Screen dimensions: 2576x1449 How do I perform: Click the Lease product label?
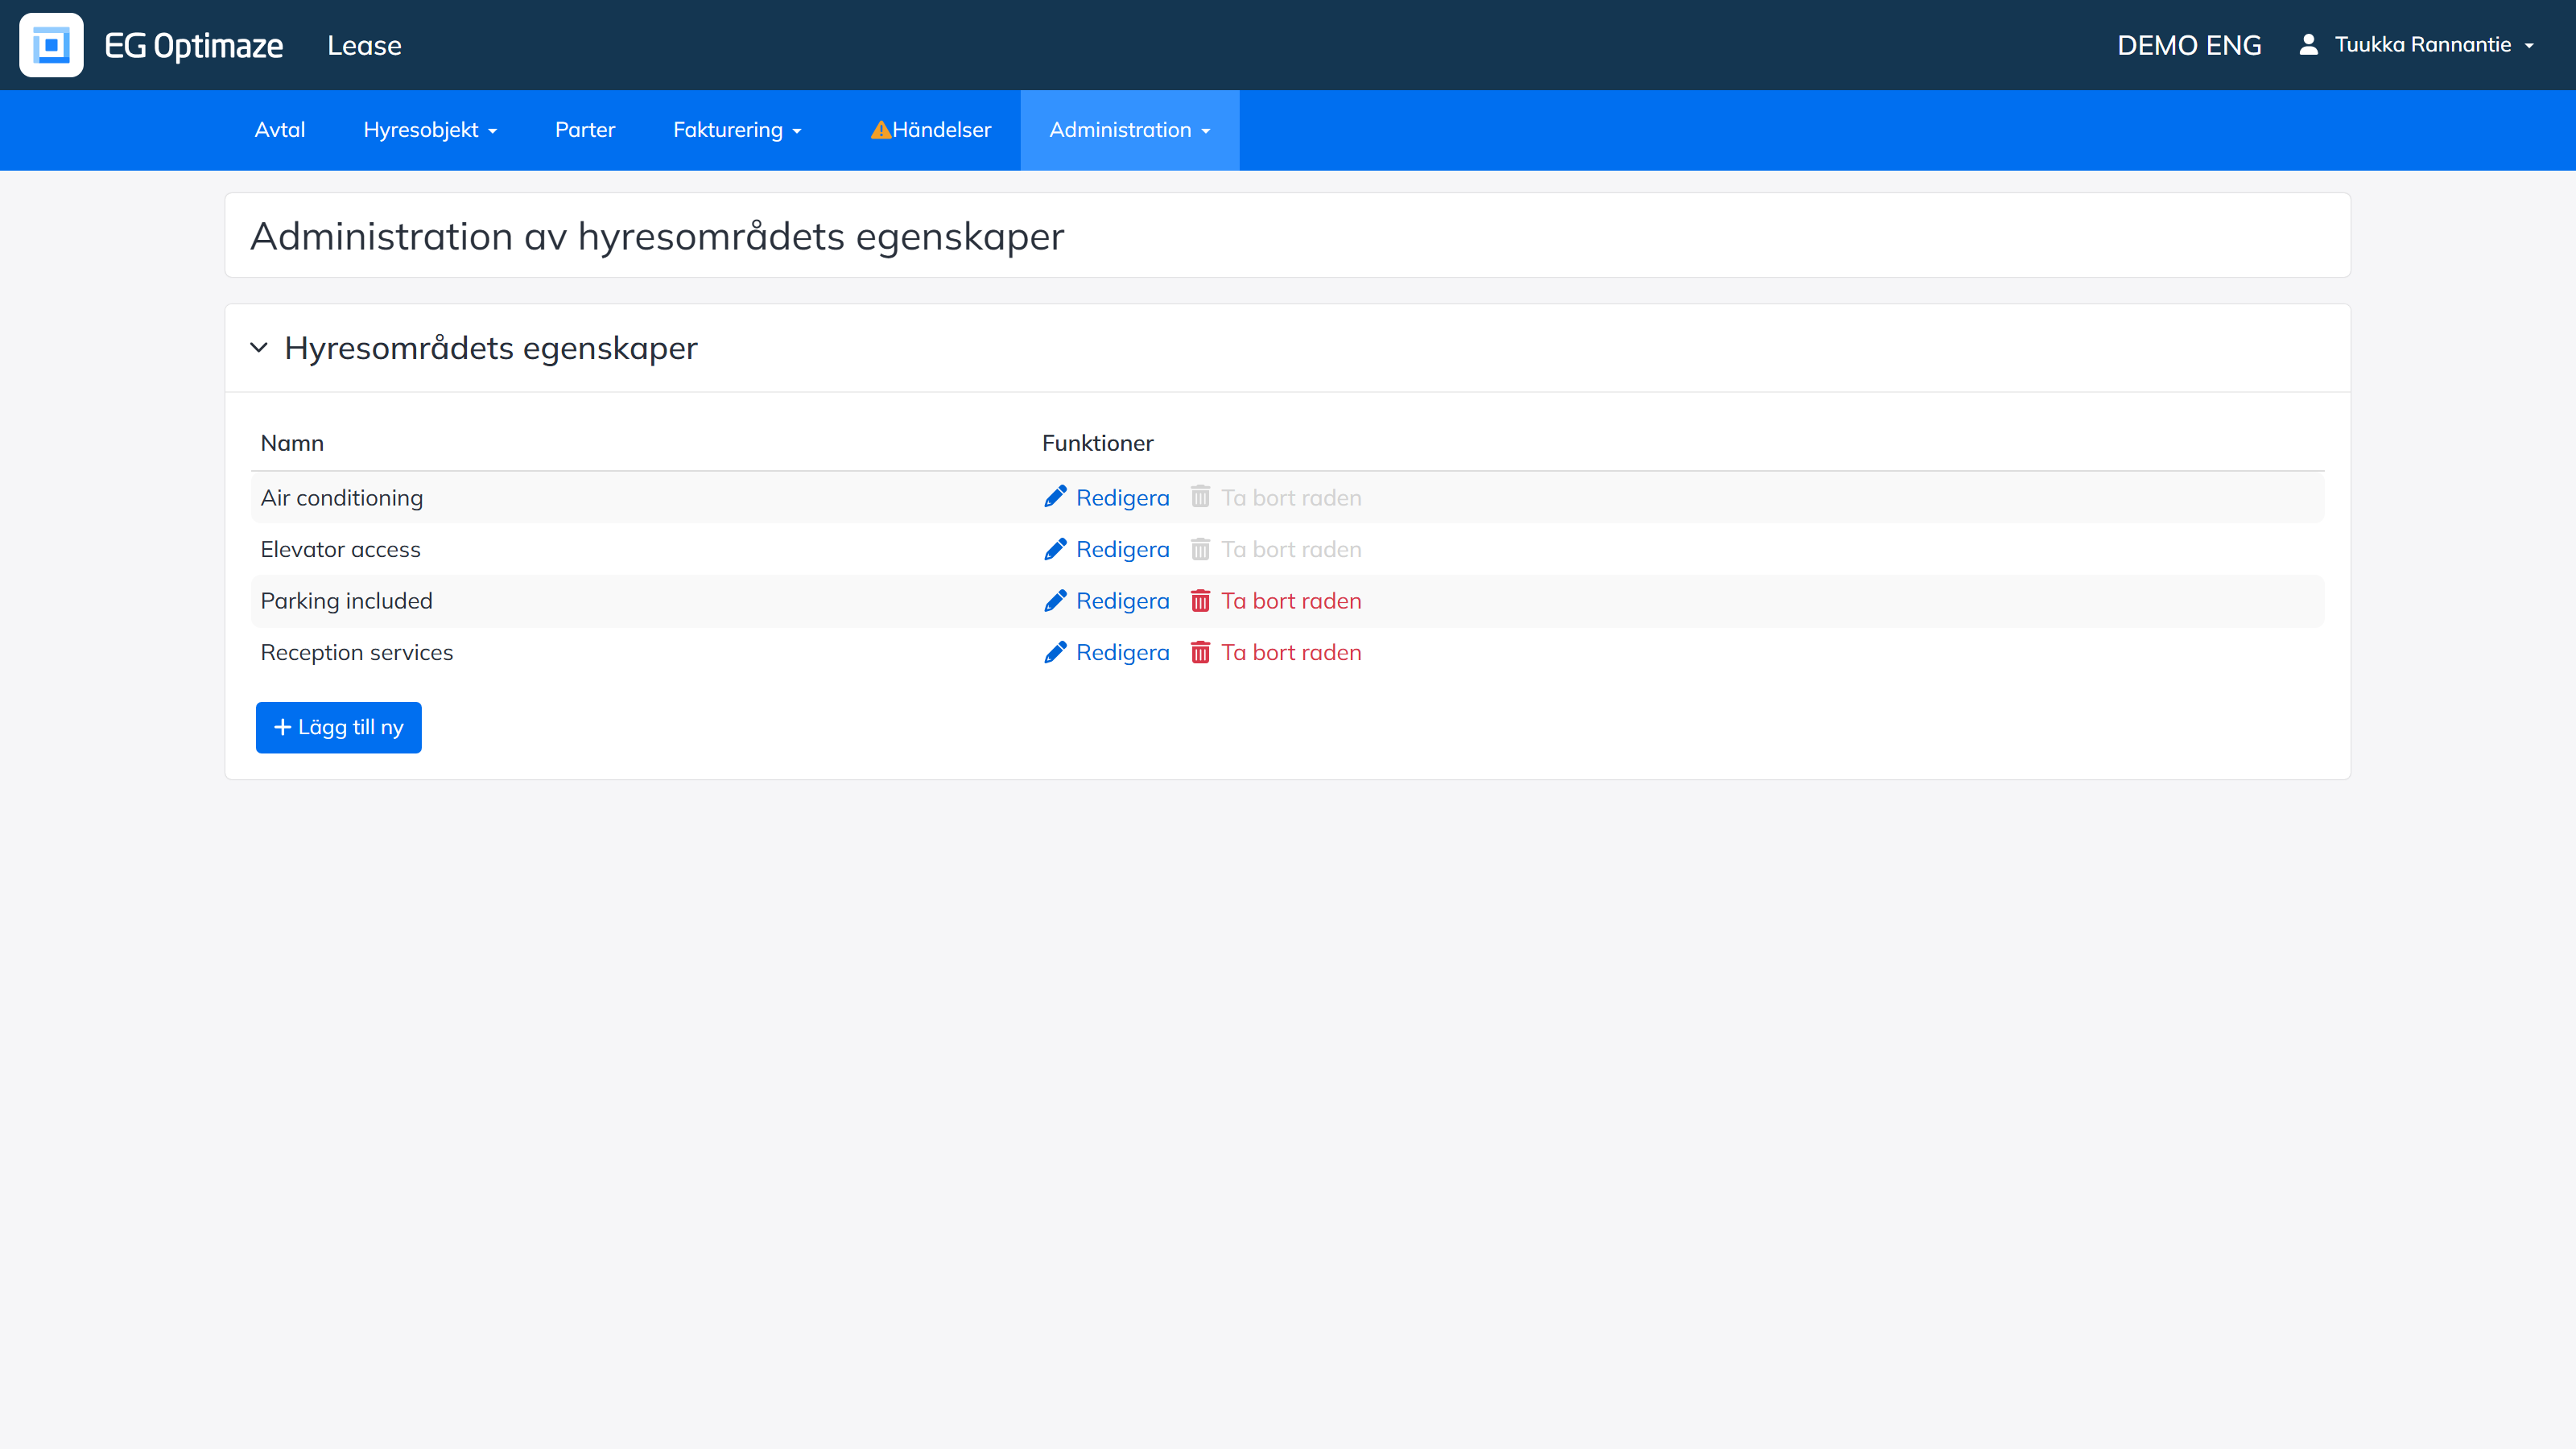click(x=364, y=46)
